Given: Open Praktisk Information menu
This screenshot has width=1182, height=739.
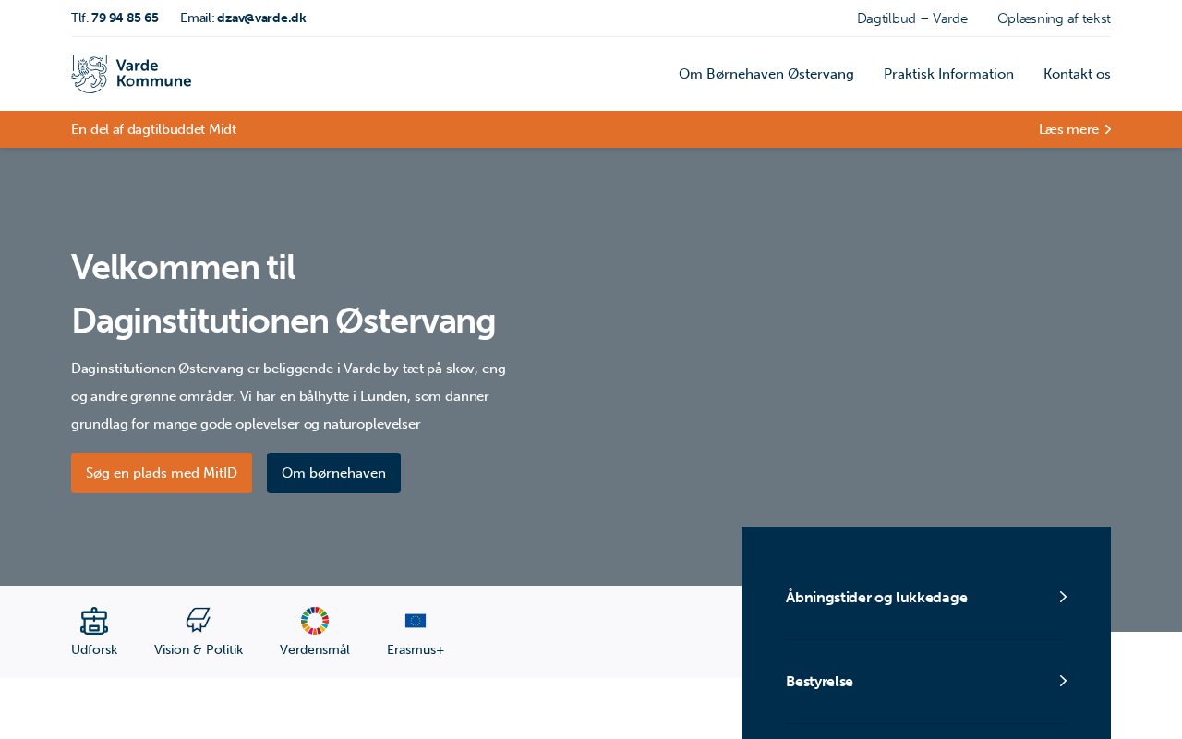Looking at the screenshot, I should click(x=948, y=74).
